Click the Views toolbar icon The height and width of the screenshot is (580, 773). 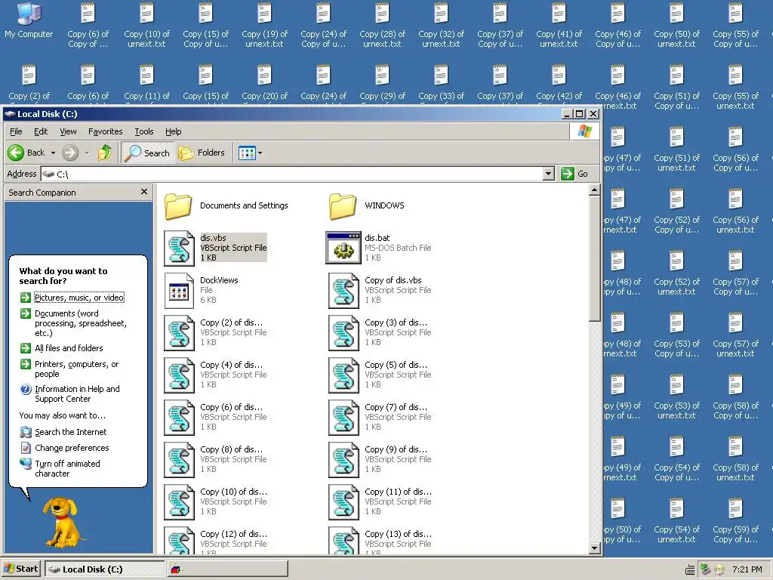[247, 153]
